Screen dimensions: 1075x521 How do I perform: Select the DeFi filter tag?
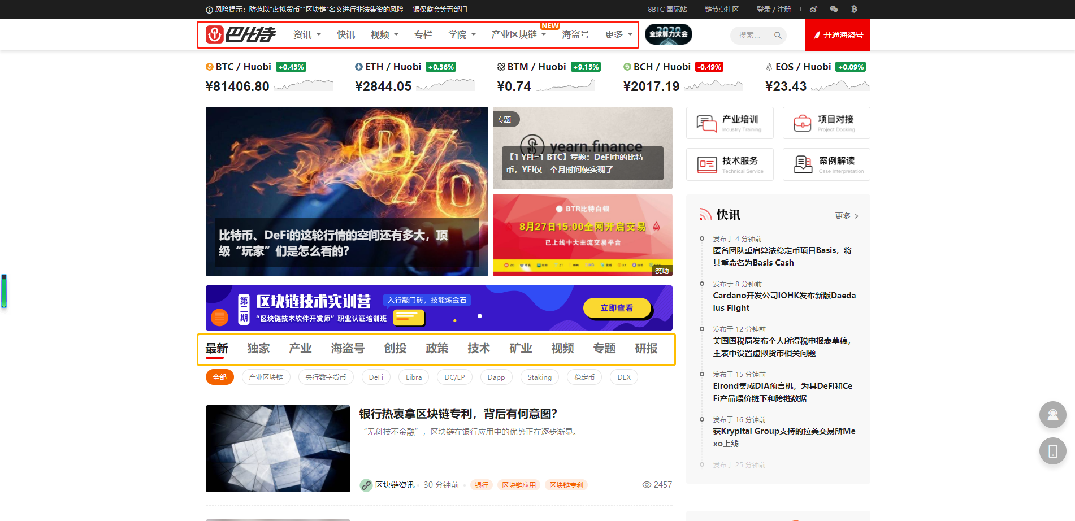[x=376, y=377]
